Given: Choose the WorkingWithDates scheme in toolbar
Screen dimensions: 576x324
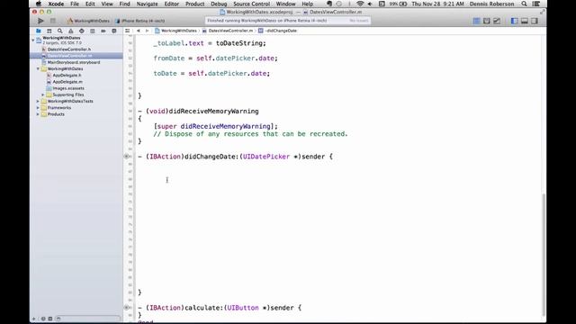Looking at the screenshot, I should [x=88, y=21].
